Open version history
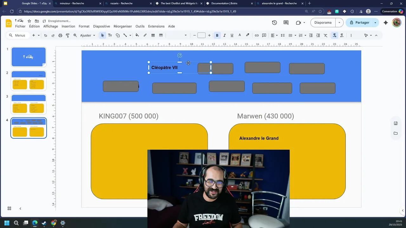This screenshot has width=406, height=228. tap(274, 22)
